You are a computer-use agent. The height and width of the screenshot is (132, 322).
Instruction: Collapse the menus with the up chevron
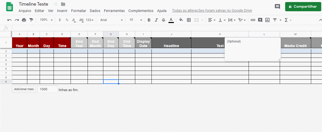320,20
